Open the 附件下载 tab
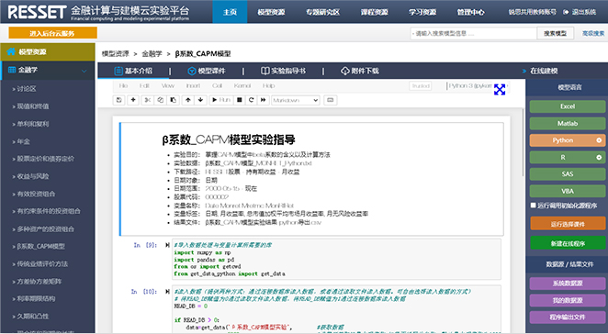This screenshot has width=608, height=334. [359, 71]
